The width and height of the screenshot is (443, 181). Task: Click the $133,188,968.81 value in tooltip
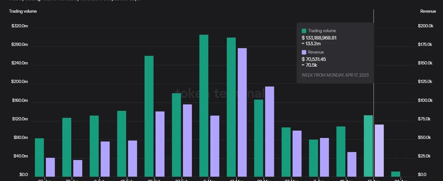pos(319,38)
